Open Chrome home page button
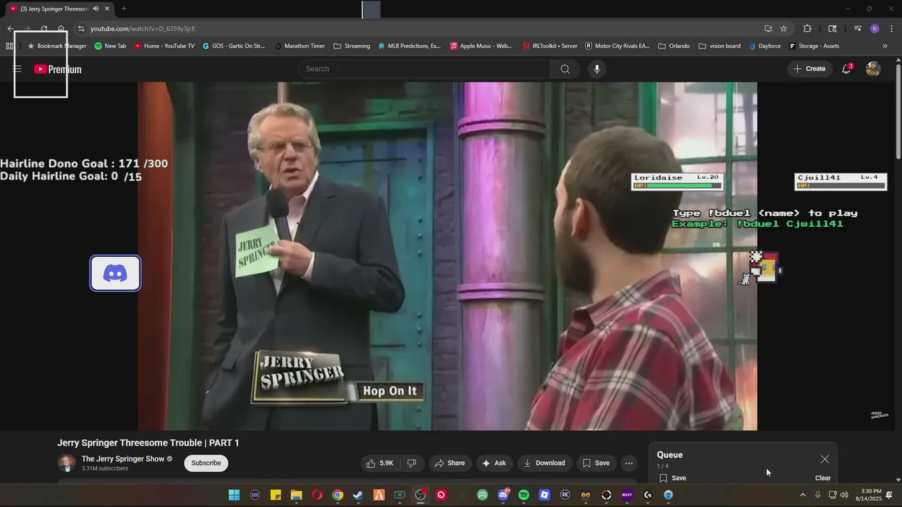 (x=61, y=28)
